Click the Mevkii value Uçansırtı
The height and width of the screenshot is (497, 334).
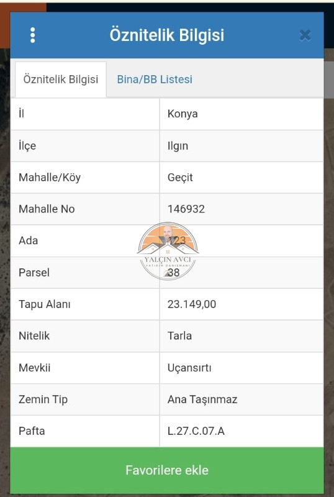pos(189,368)
